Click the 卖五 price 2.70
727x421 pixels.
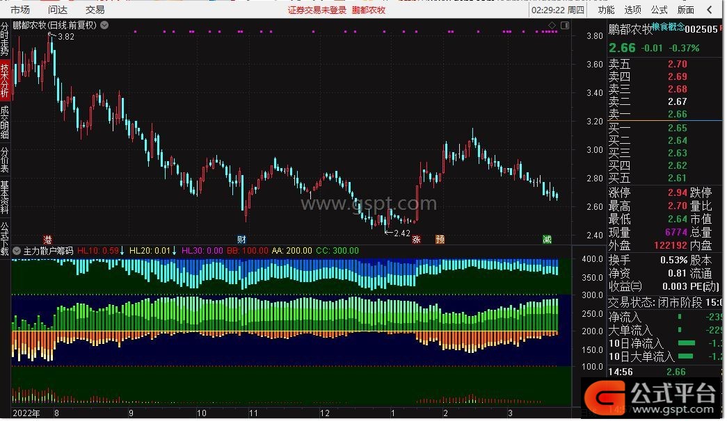(x=678, y=64)
